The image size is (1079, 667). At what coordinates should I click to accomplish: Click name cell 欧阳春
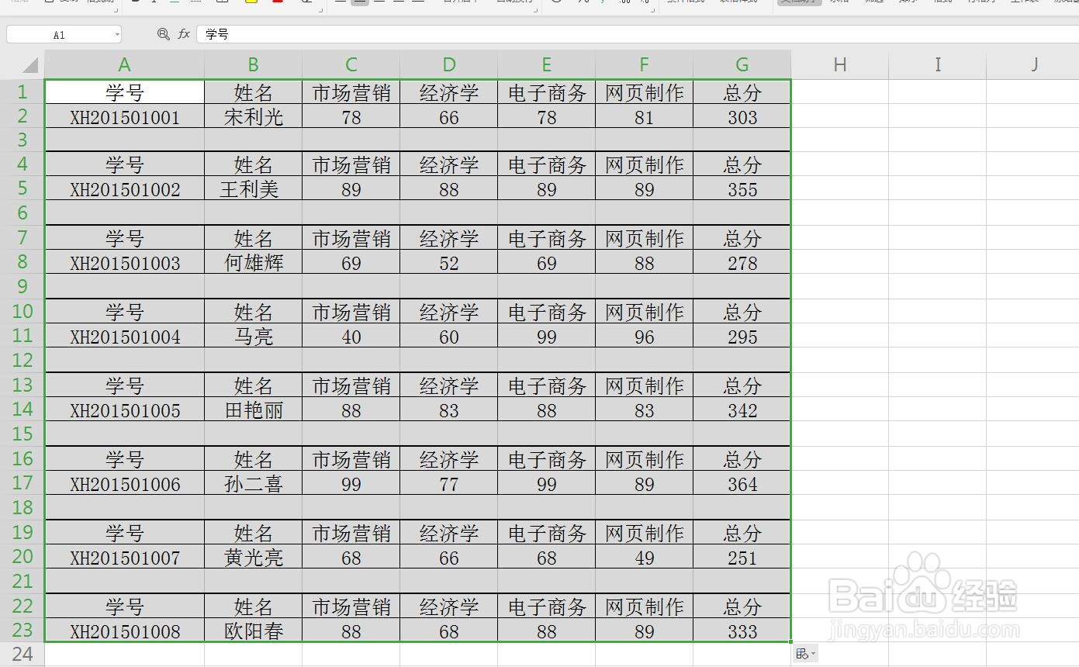254,631
